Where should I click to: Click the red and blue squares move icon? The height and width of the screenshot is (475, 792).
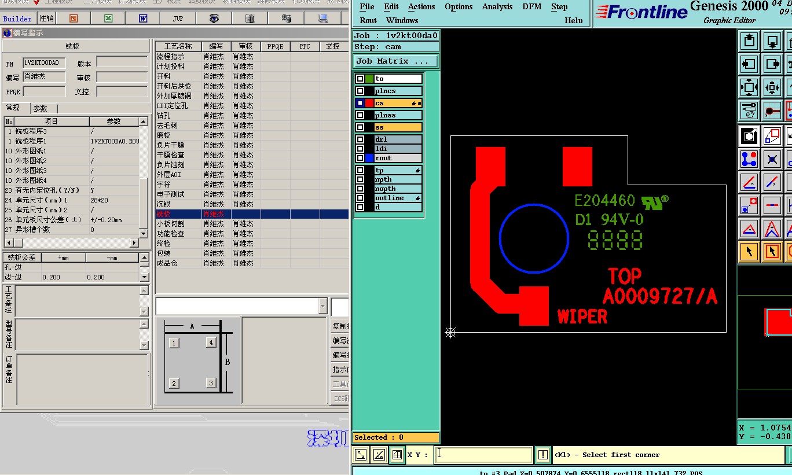tap(749, 205)
